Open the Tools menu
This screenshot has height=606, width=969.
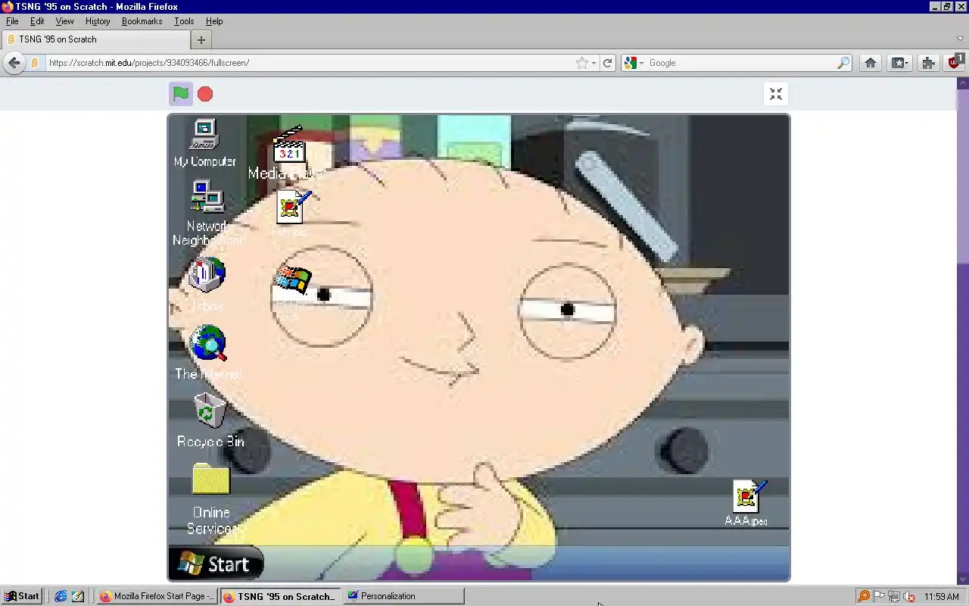pyautogui.click(x=184, y=21)
